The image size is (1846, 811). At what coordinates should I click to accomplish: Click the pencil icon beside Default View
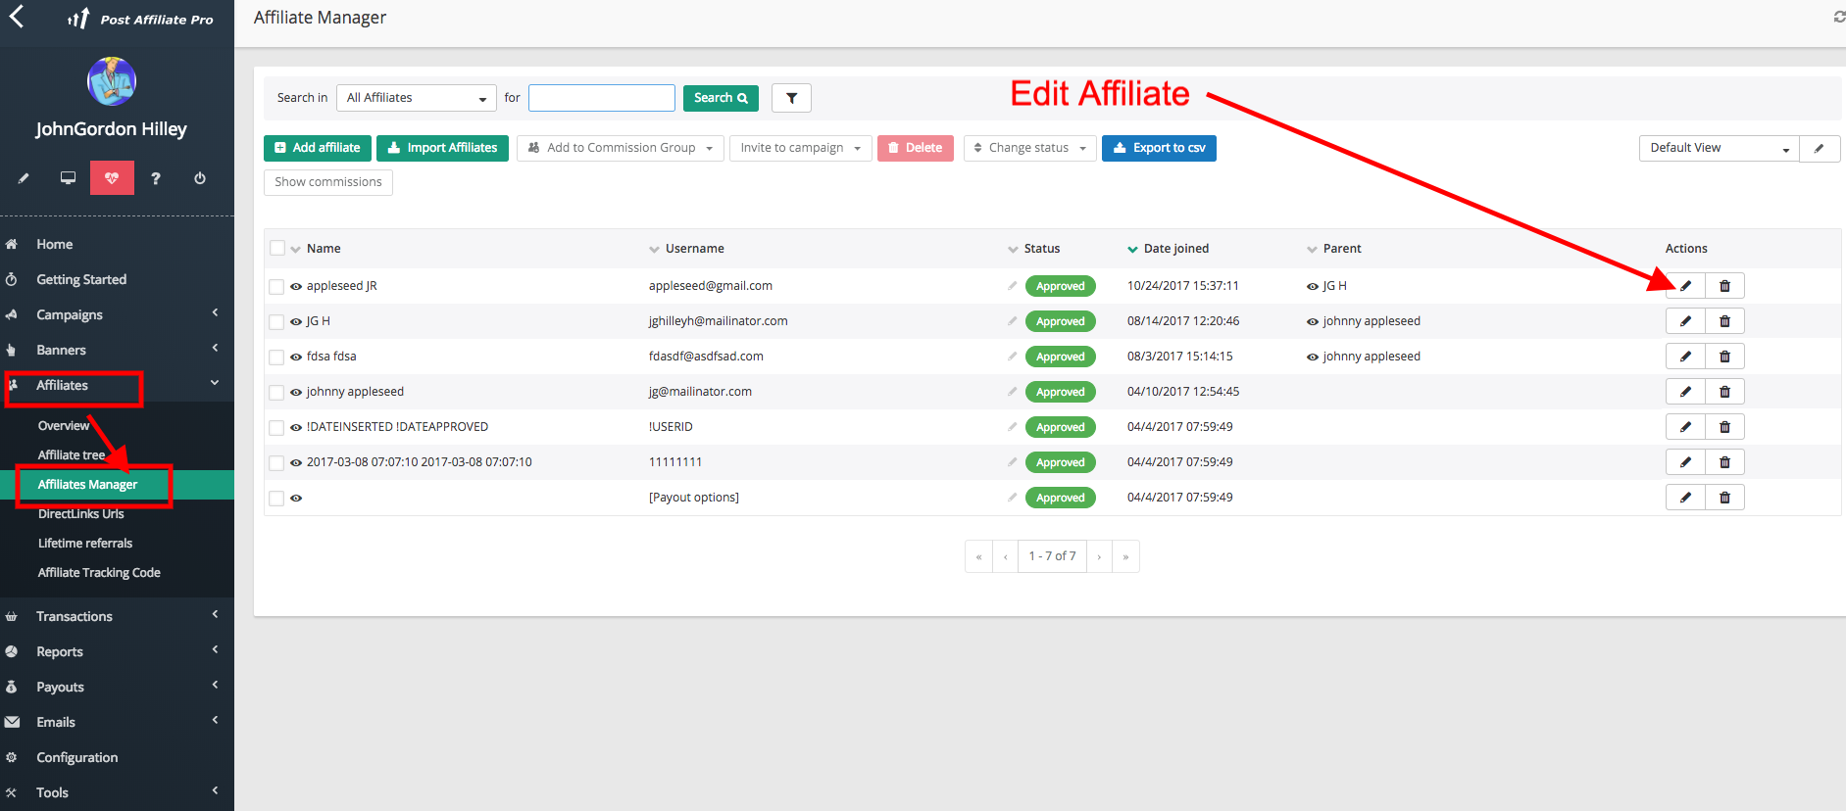tap(1820, 148)
